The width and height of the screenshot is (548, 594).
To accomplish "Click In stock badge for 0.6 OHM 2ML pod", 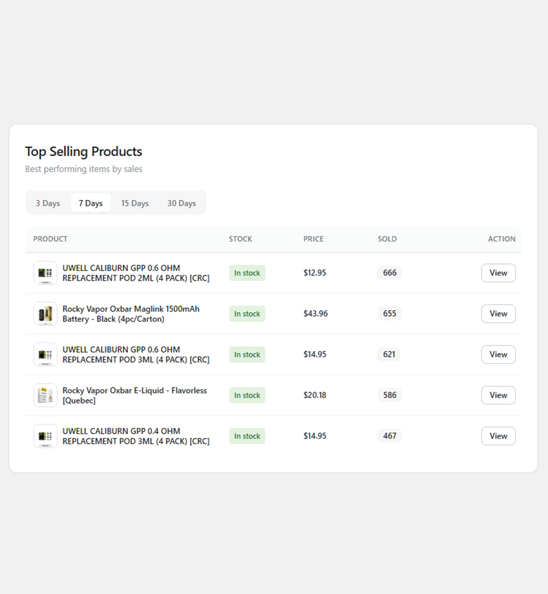I will (247, 273).
